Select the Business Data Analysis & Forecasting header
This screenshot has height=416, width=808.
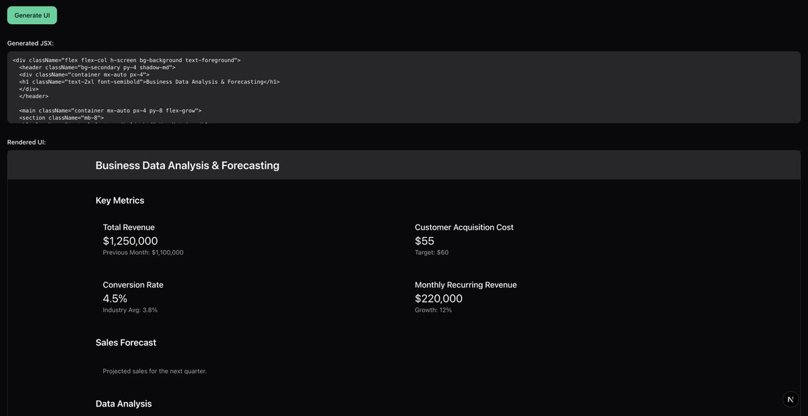(x=187, y=164)
